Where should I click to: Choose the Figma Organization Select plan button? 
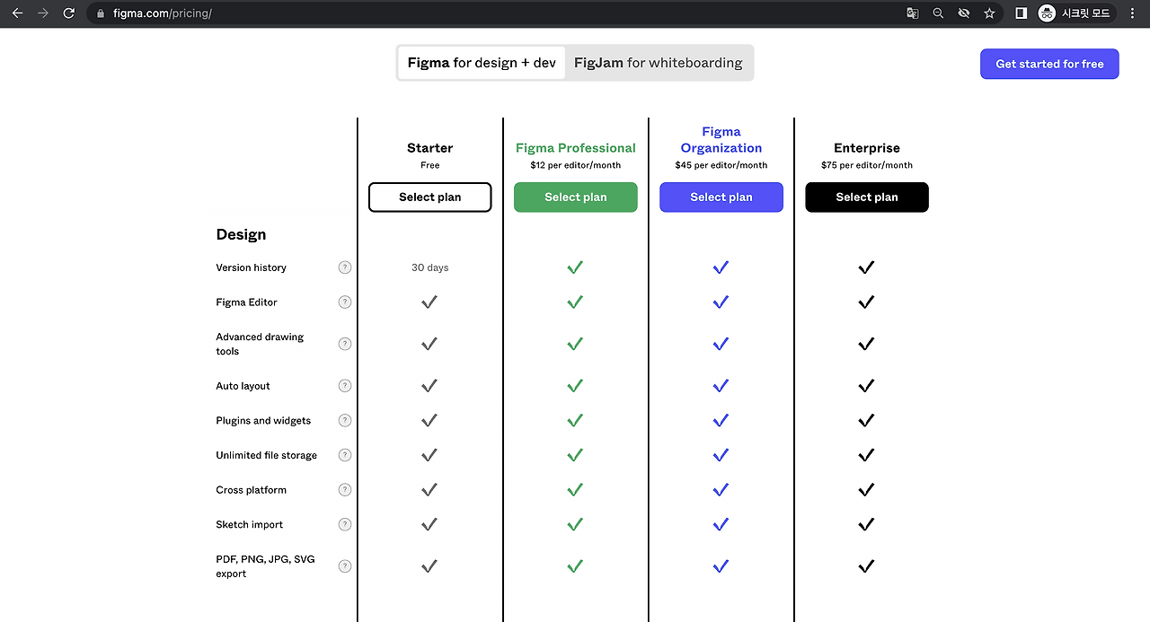tap(721, 197)
